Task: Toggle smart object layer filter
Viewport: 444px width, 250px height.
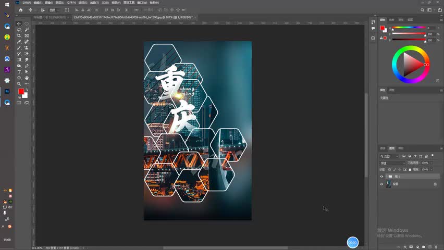Action: point(426,156)
